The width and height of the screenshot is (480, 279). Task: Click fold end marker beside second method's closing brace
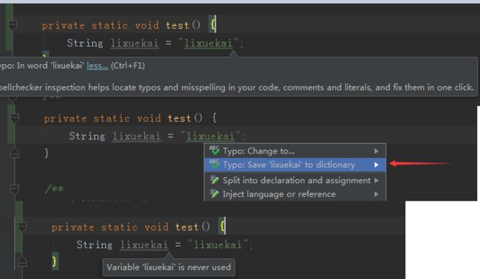14,154
